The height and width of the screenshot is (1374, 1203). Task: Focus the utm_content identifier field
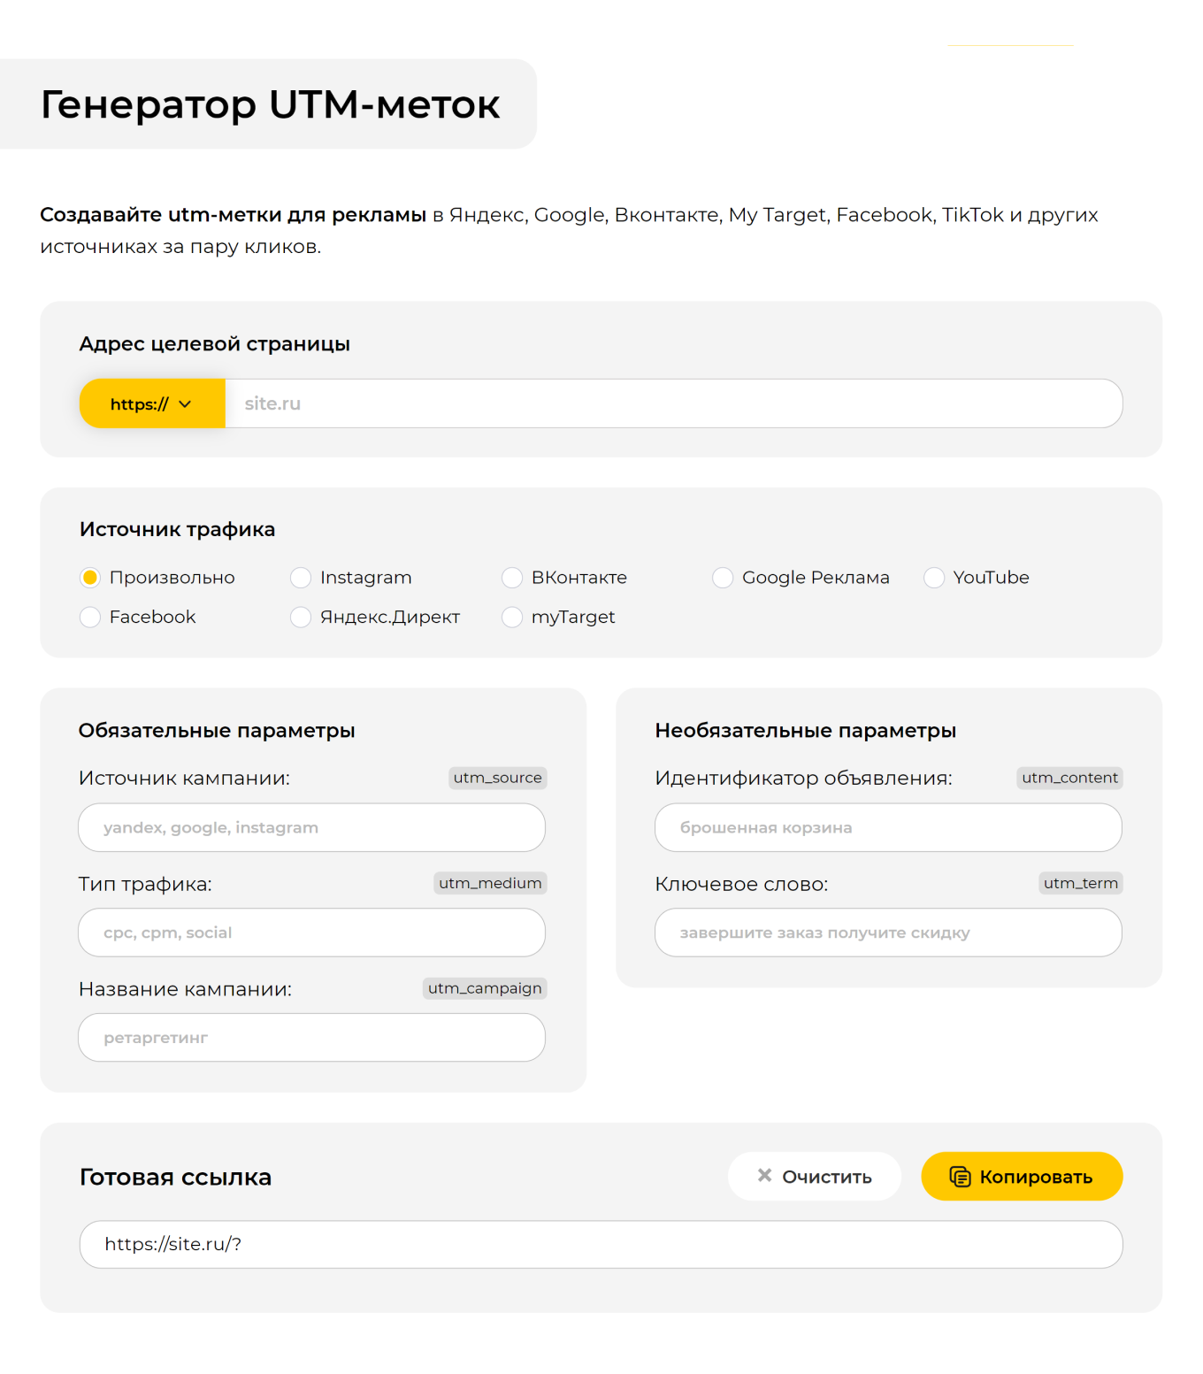887,827
